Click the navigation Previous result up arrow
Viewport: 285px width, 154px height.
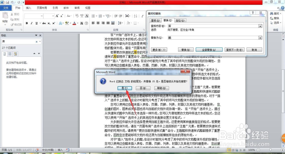[x=34, y=53]
